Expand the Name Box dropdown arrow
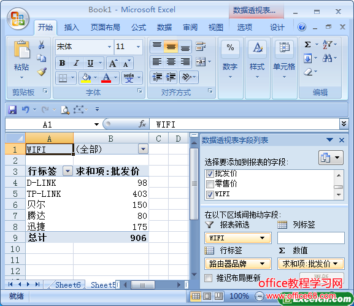This screenshot has height=306, width=354. coord(96,124)
